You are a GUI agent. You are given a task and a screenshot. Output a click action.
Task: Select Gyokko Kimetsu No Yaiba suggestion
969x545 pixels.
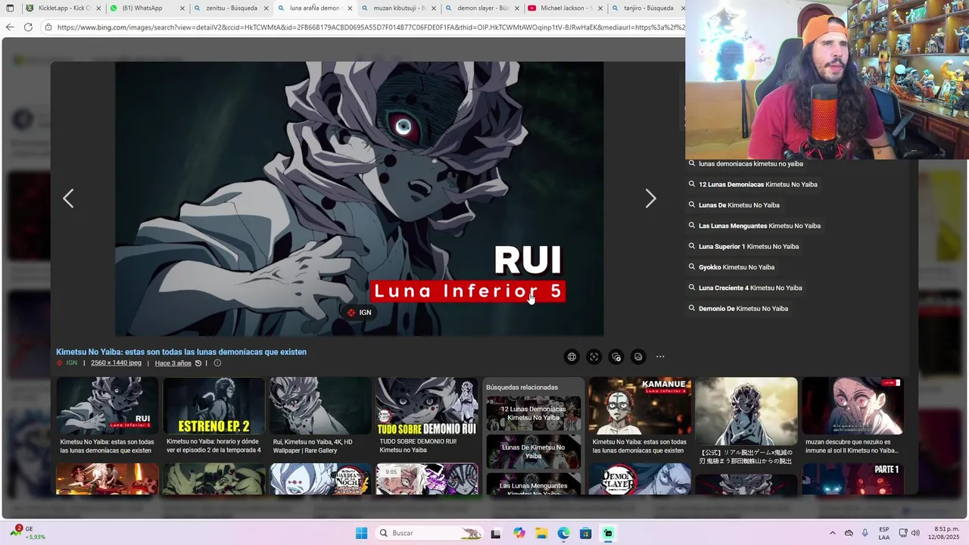731,267
